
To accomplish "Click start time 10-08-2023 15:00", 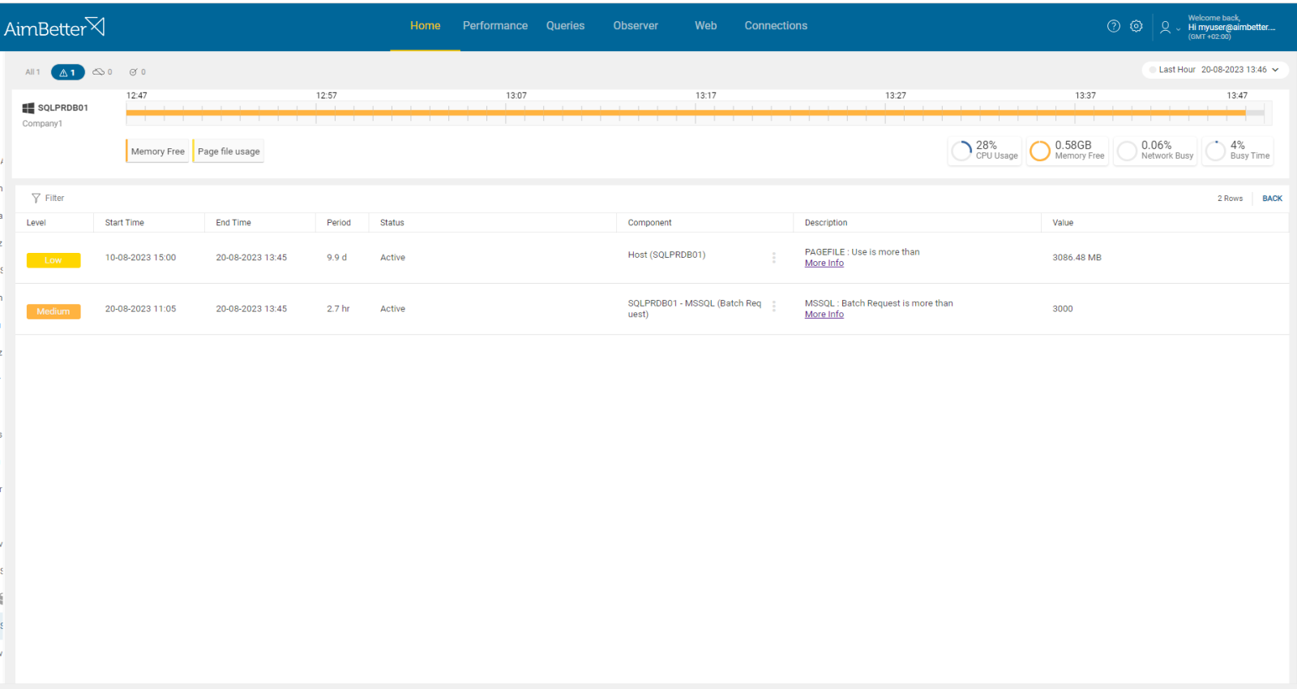I will tap(140, 258).
